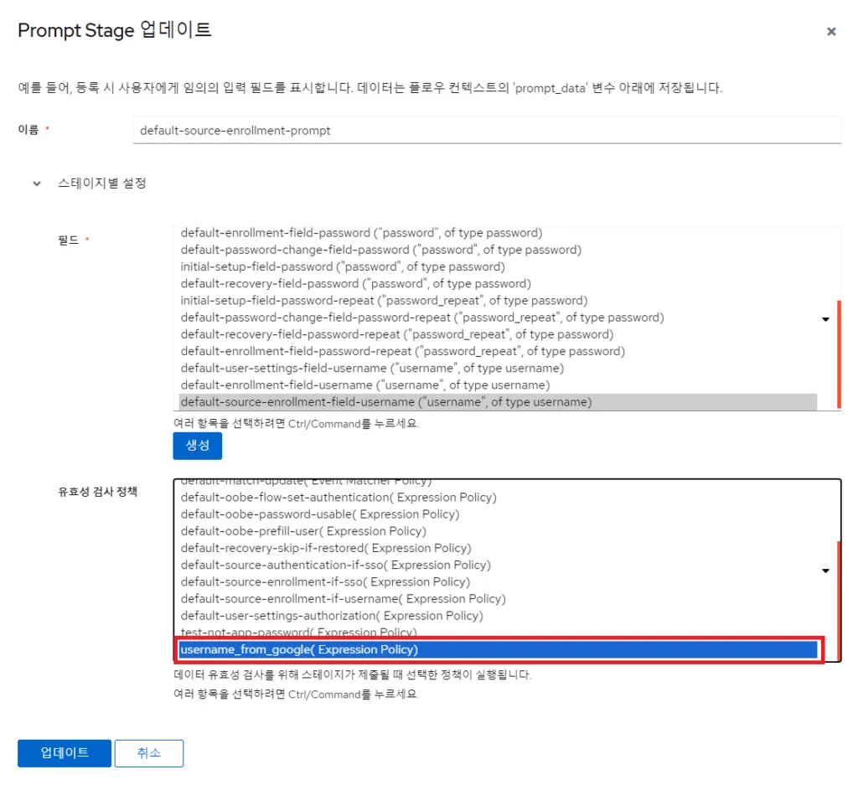Click the 취소 button to cancel
The image size is (858, 785).
(148, 753)
